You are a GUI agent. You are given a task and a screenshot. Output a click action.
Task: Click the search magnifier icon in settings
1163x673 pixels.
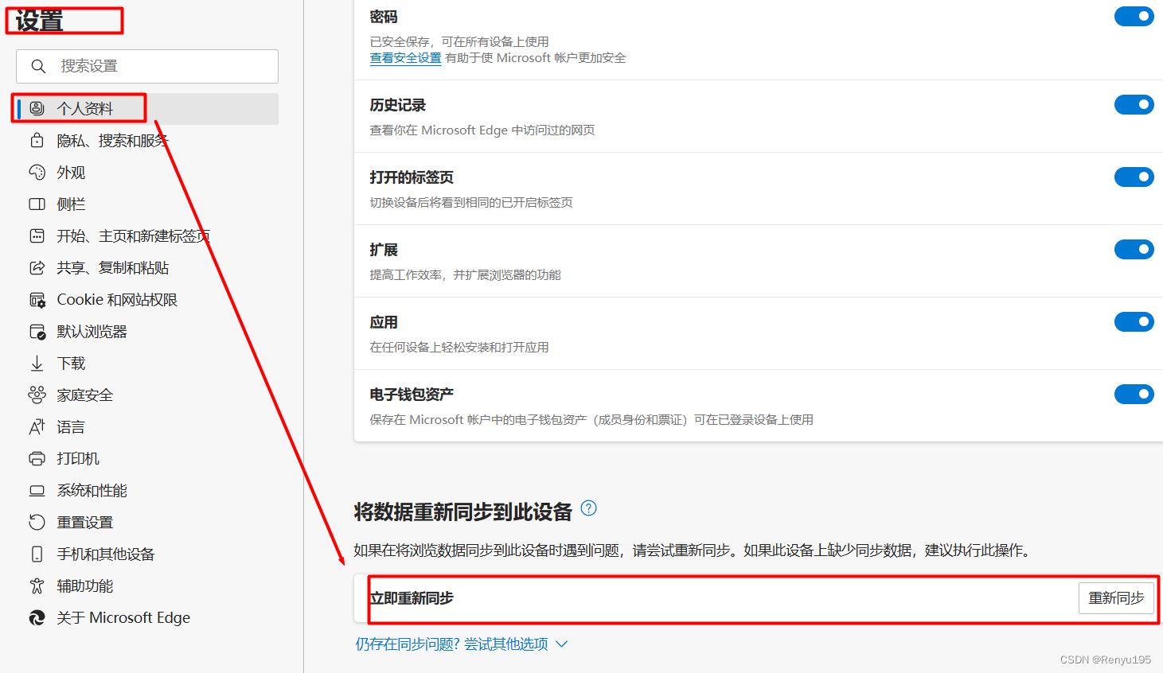coord(38,66)
